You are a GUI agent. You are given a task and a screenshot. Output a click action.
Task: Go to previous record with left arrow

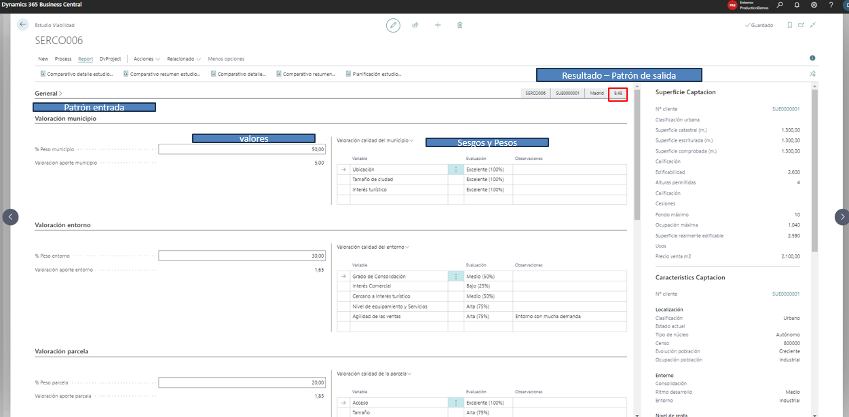(x=10, y=216)
